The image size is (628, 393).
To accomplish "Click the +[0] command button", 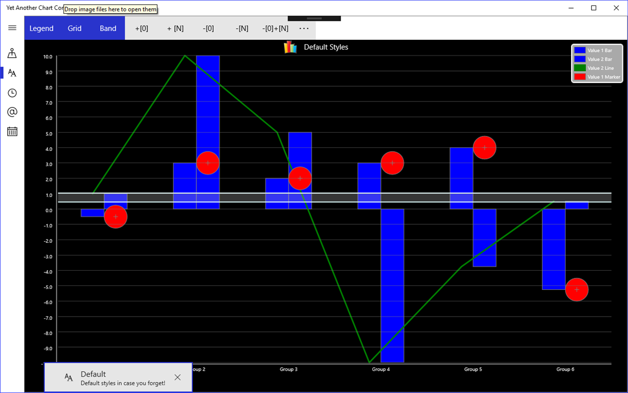I will coord(142,28).
